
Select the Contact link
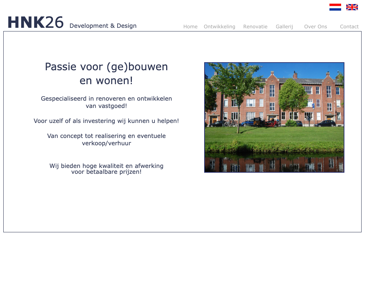(349, 27)
